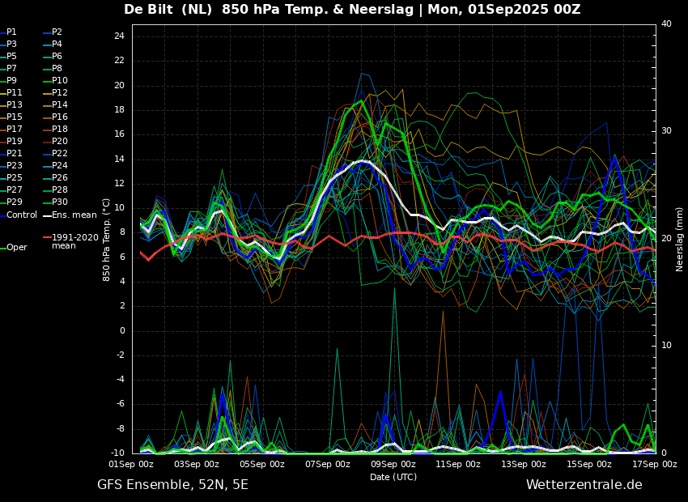The width and height of the screenshot is (688, 502).
Task: Pick the P25 legend entry
Action: 14,177
